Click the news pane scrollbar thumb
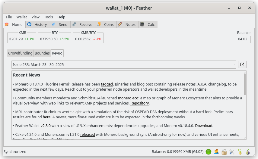The image size is (258, 159). 245,84
